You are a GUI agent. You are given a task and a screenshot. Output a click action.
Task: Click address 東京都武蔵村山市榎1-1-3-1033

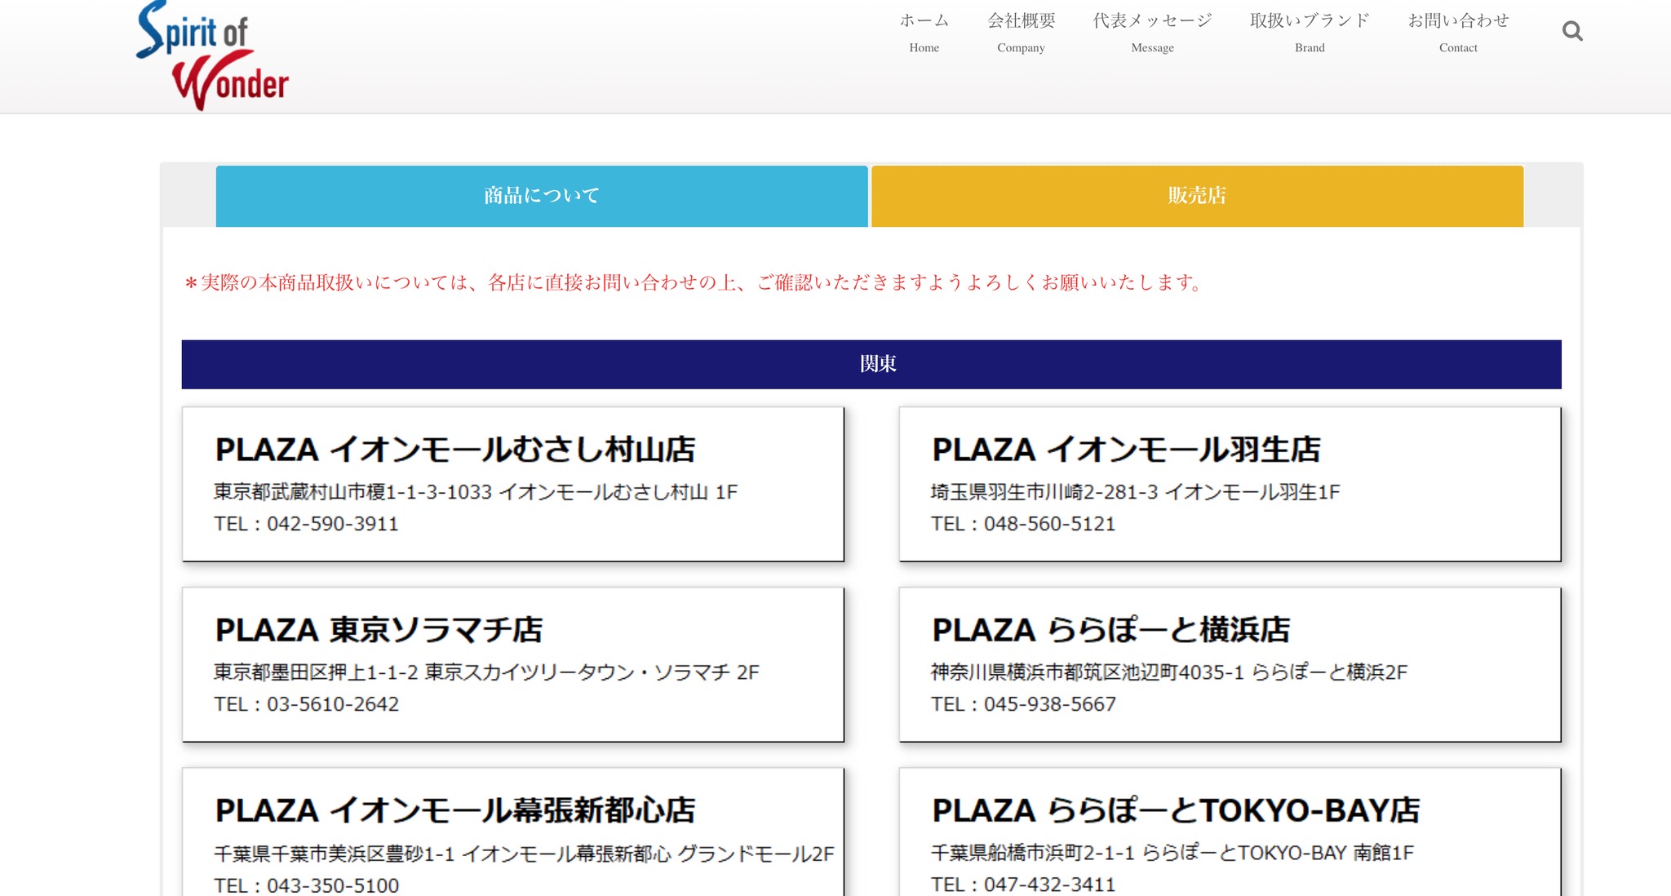(x=353, y=492)
